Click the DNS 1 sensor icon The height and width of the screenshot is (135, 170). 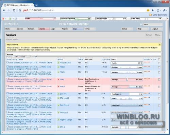point(58,127)
